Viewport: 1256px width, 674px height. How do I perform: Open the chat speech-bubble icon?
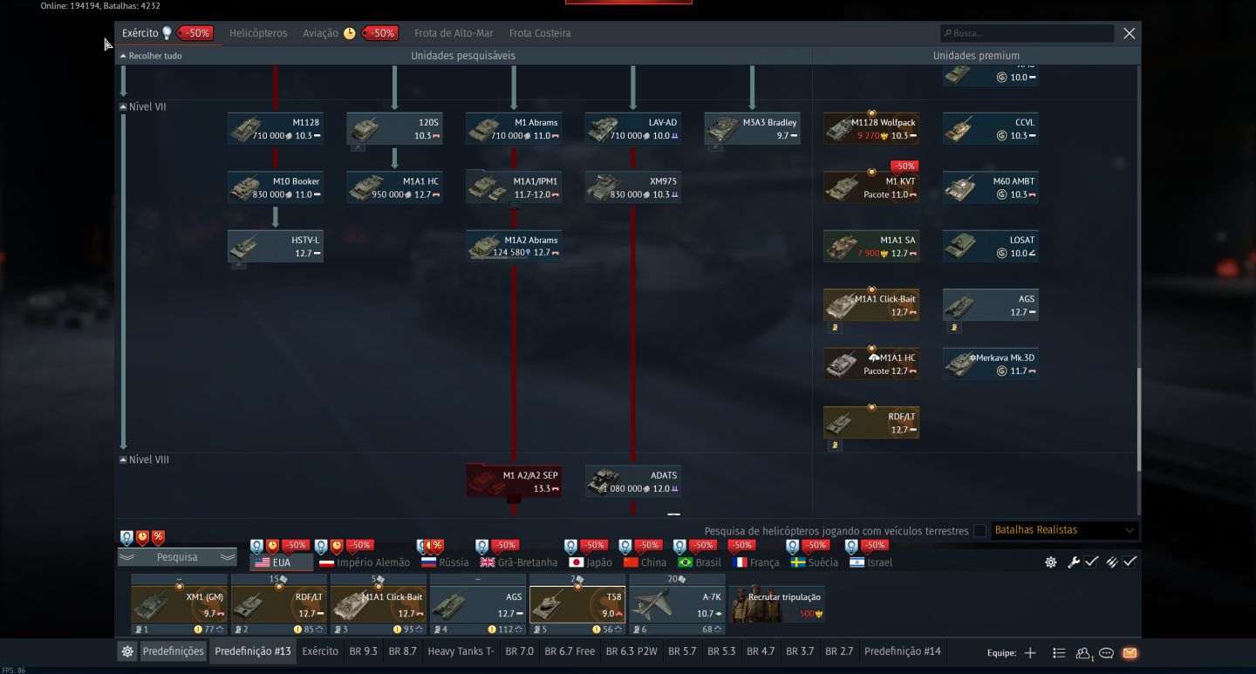[x=1106, y=653]
